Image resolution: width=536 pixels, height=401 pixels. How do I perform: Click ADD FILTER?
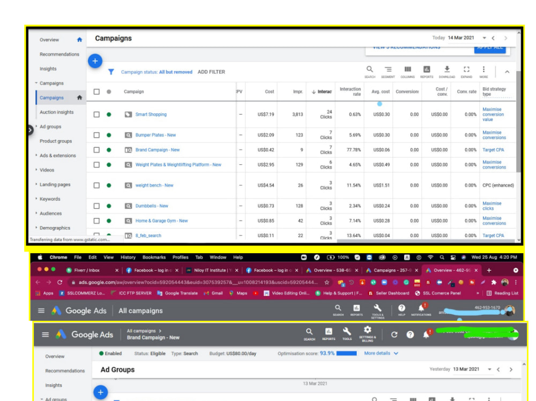211,72
